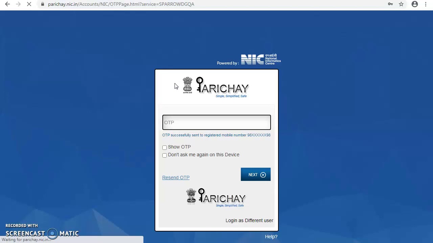Click the Resend OTP link

click(x=176, y=178)
